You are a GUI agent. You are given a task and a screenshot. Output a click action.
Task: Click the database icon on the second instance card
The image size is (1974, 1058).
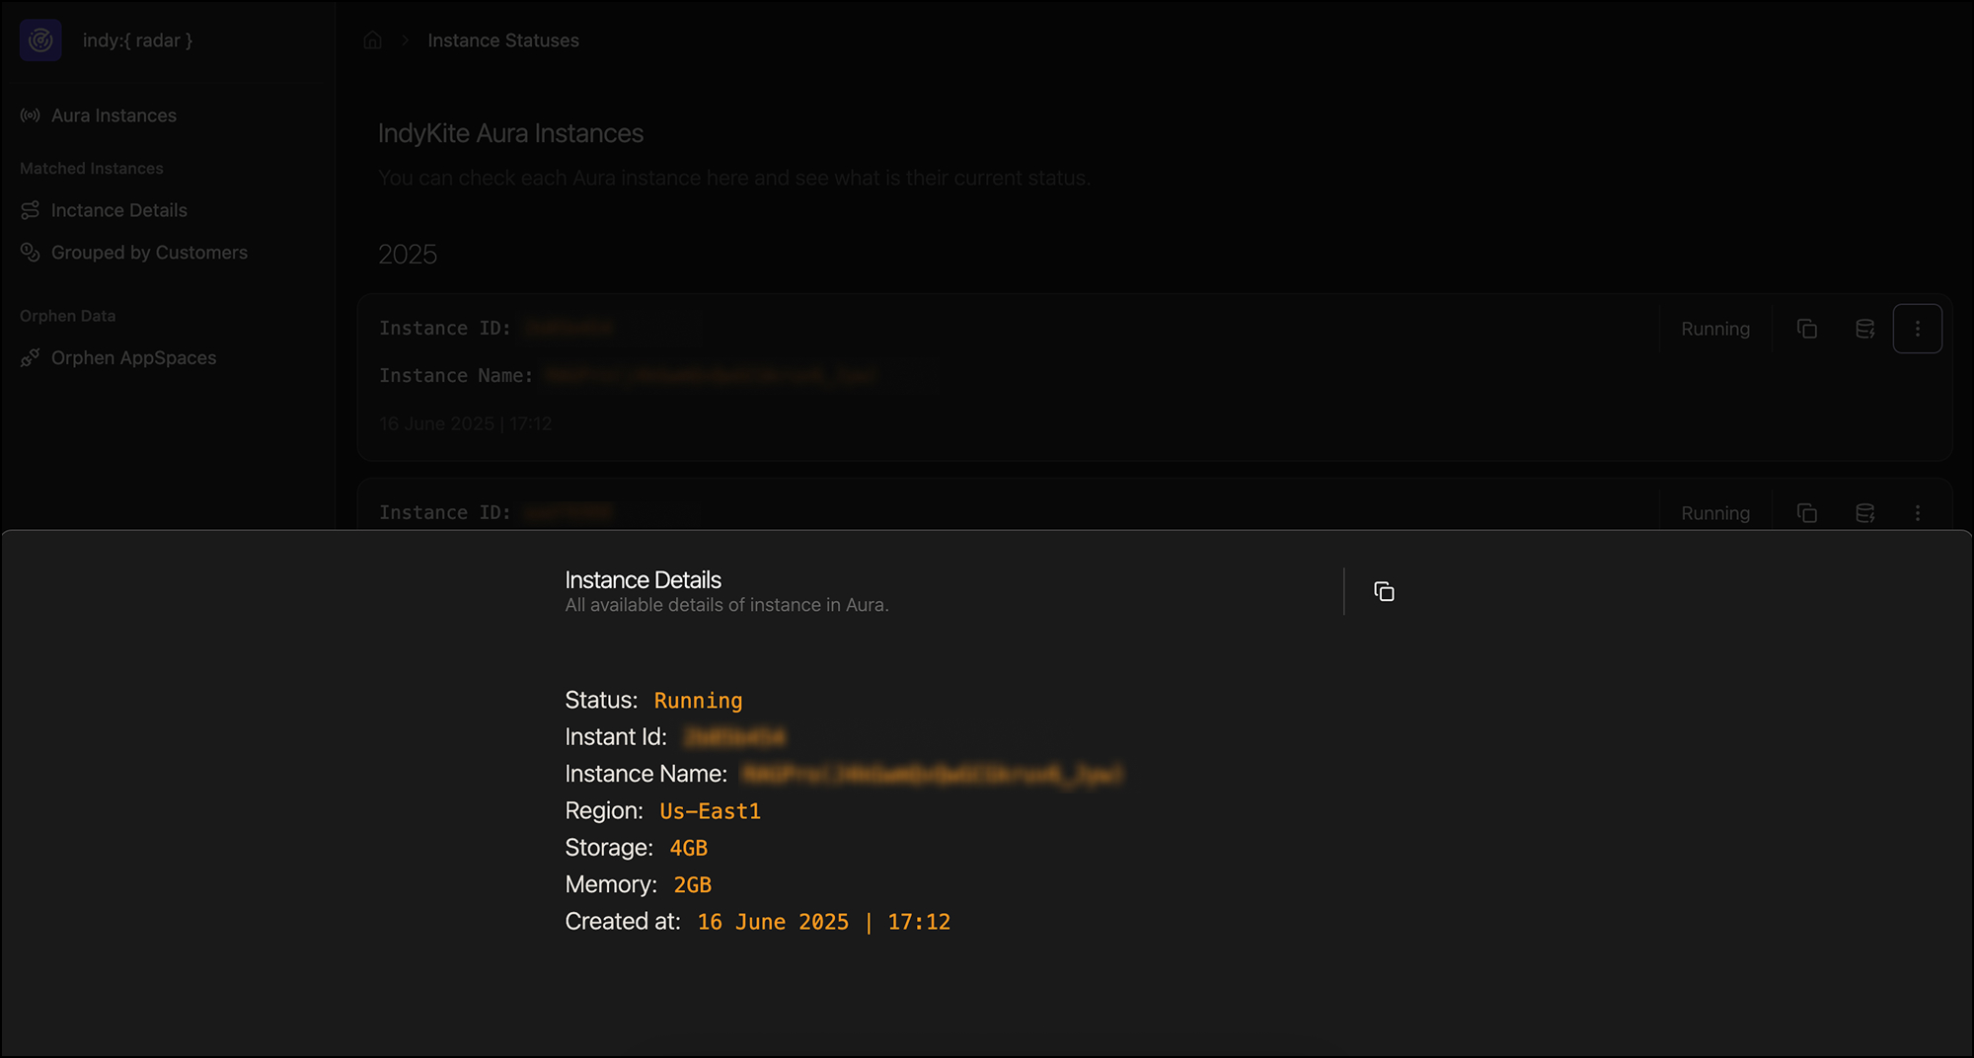1864,512
